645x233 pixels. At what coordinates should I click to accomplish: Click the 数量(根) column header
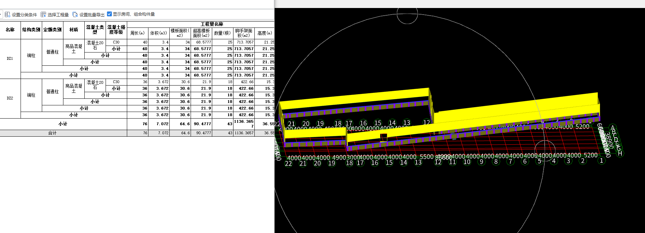(x=223, y=33)
